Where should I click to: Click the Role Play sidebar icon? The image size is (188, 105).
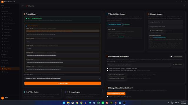point(2,26)
